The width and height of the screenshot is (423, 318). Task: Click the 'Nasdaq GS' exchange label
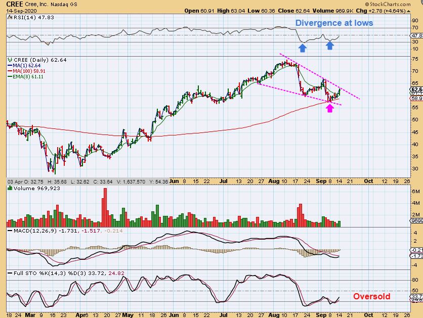coord(64,5)
